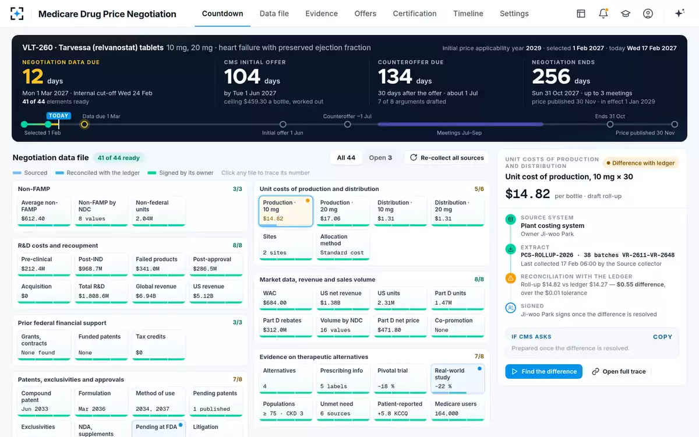Switch to the Data file tab
Viewport: 699px width, 437px height.
[x=274, y=13]
